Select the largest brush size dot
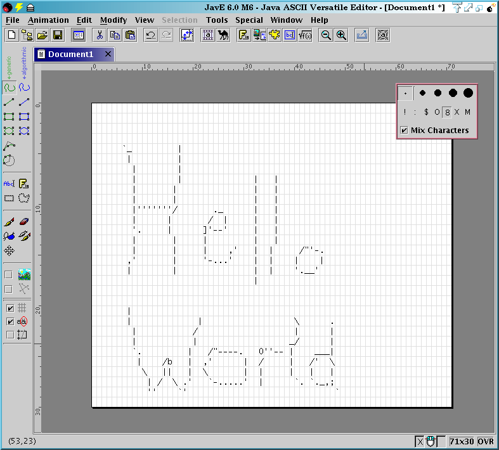This screenshot has height=450, width=499. click(468, 93)
